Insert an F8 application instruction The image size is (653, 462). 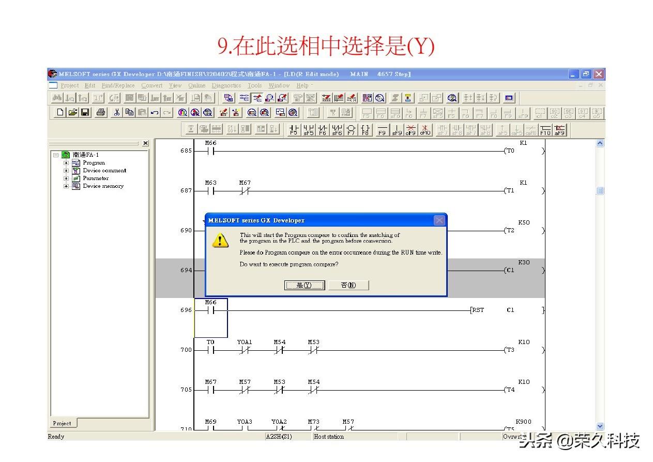click(366, 129)
